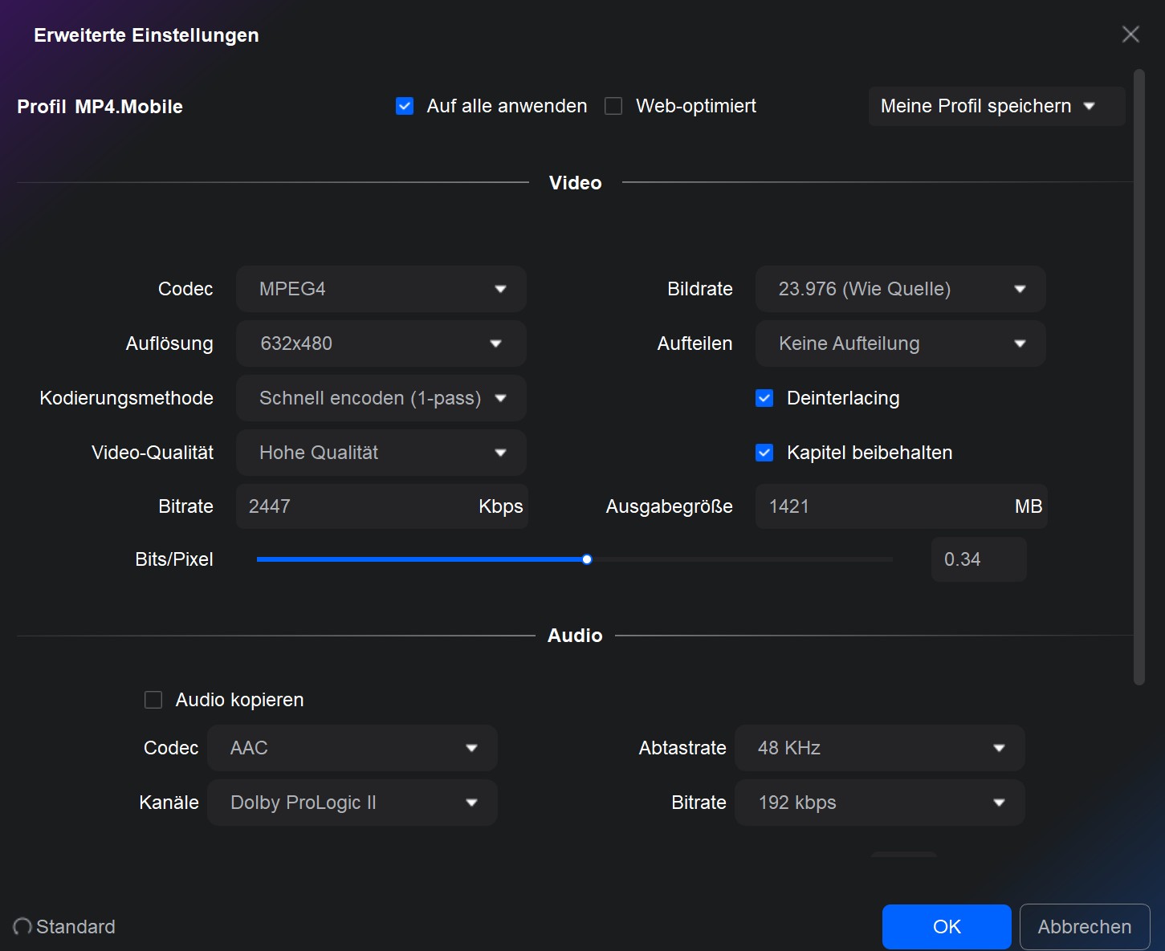Click the Profil MP4.Mobile label

tap(100, 107)
